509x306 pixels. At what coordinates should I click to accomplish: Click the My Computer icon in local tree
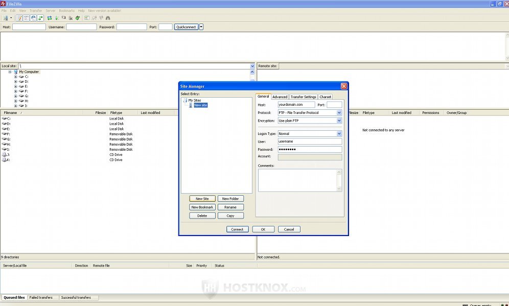pos(15,72)
